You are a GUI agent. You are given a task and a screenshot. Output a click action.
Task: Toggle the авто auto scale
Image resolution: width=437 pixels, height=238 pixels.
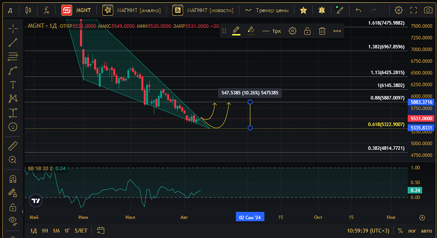tap(426, 231)
